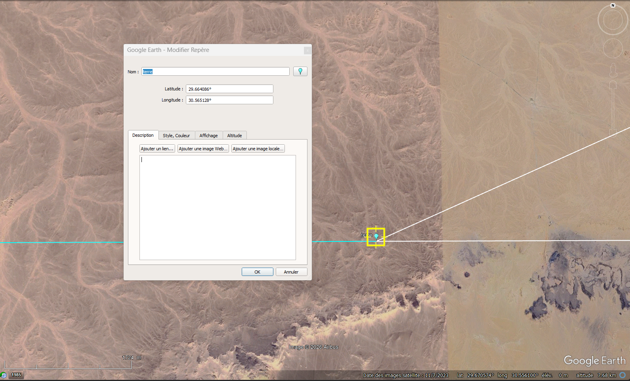Click the Ajouter un lien button
The width and height of the screenshot is (630, 381).
157,149
